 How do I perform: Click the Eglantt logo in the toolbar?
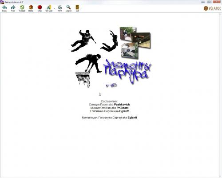[x=212, y=8]
